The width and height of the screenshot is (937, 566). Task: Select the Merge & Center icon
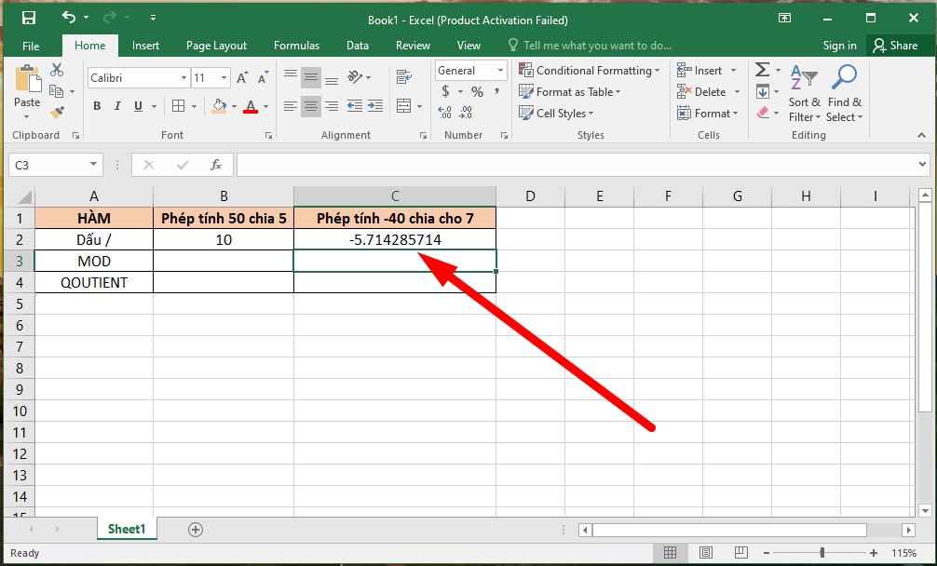point(403,105)
